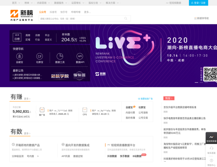Read news 快手电商发布家居百货品类主播招募公告
Image resolution: width=217 pixels, height=167 pixels.
(x=185, y=118)
